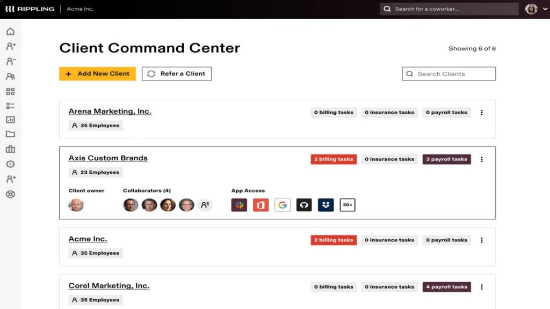Click the settings gear sidebar icon
The width and height of the screenshot is (550, 309).
[x=10, y=164]
